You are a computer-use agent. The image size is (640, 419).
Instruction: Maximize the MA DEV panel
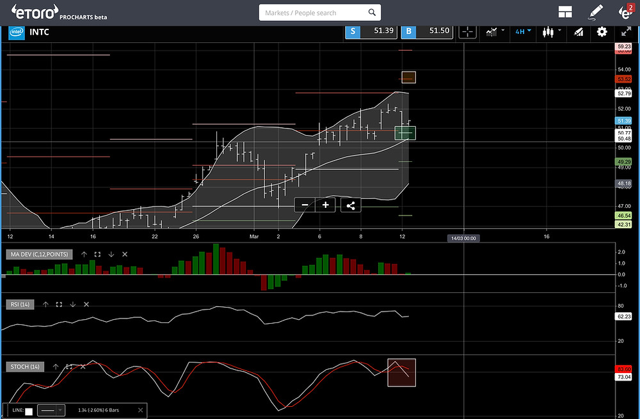click(x=97, y=254)
